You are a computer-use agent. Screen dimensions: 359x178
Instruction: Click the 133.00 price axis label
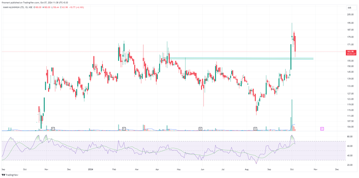[x=351, y=86]
